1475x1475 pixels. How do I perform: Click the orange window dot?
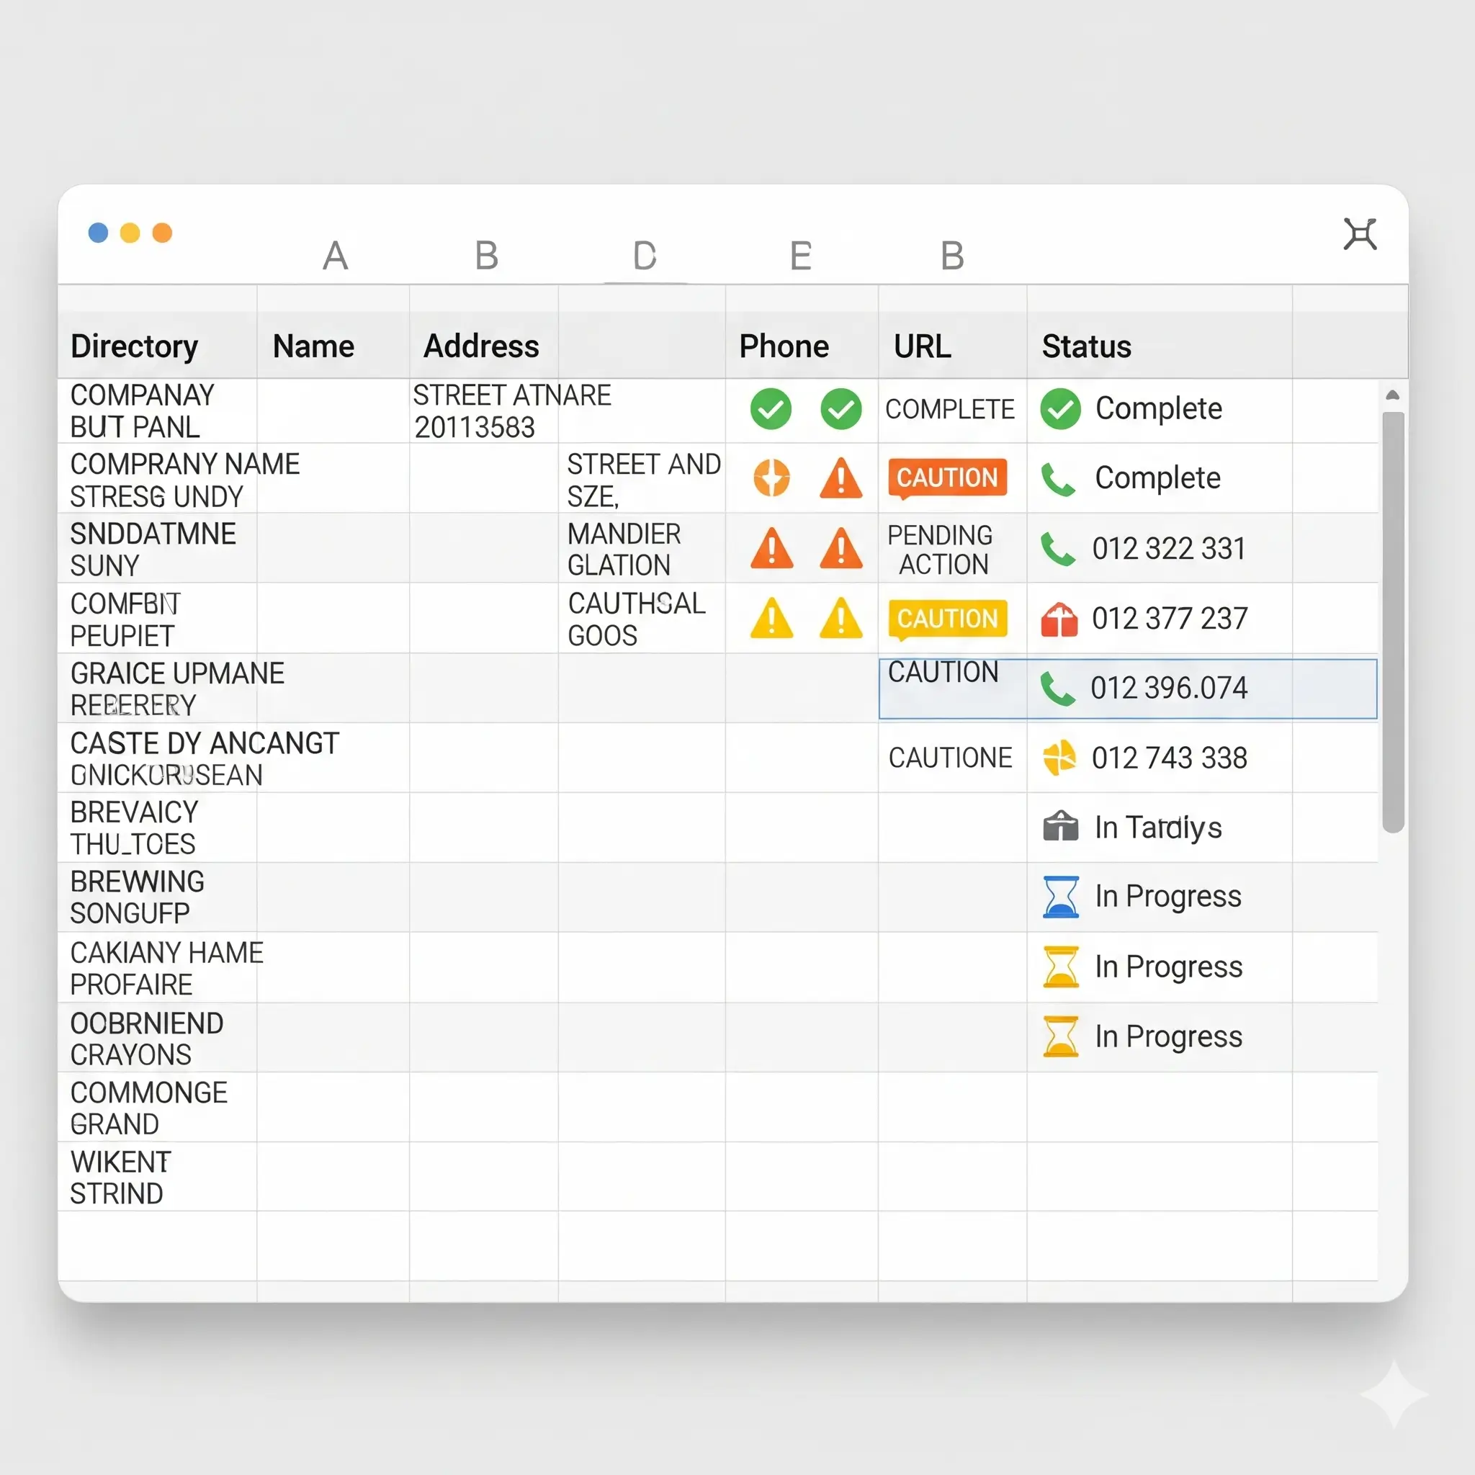point(163,232)
